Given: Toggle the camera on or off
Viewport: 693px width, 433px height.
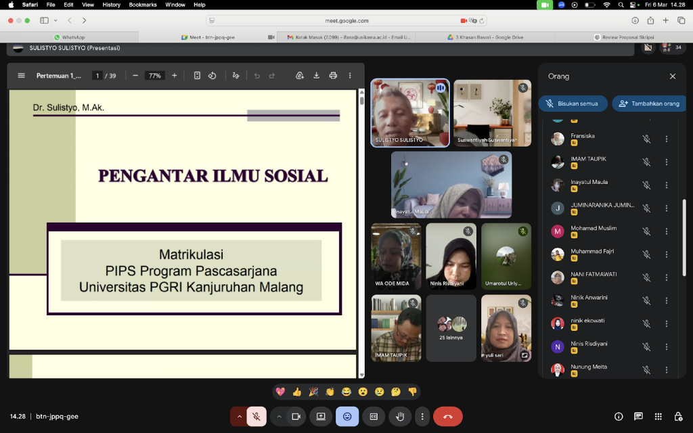Looking at the screenshot, I should pyautogui.click(x=296, y=416).
